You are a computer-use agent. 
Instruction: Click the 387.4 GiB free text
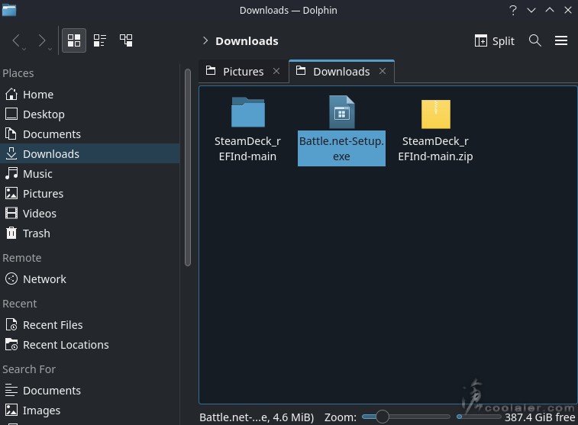click(540, 417)
